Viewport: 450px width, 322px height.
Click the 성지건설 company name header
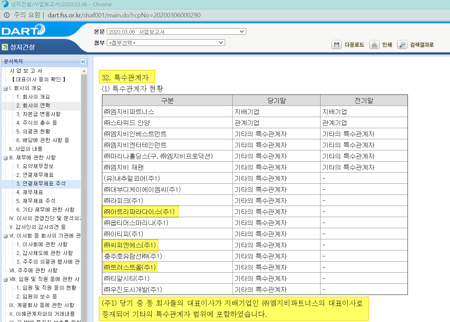[22, 47]
